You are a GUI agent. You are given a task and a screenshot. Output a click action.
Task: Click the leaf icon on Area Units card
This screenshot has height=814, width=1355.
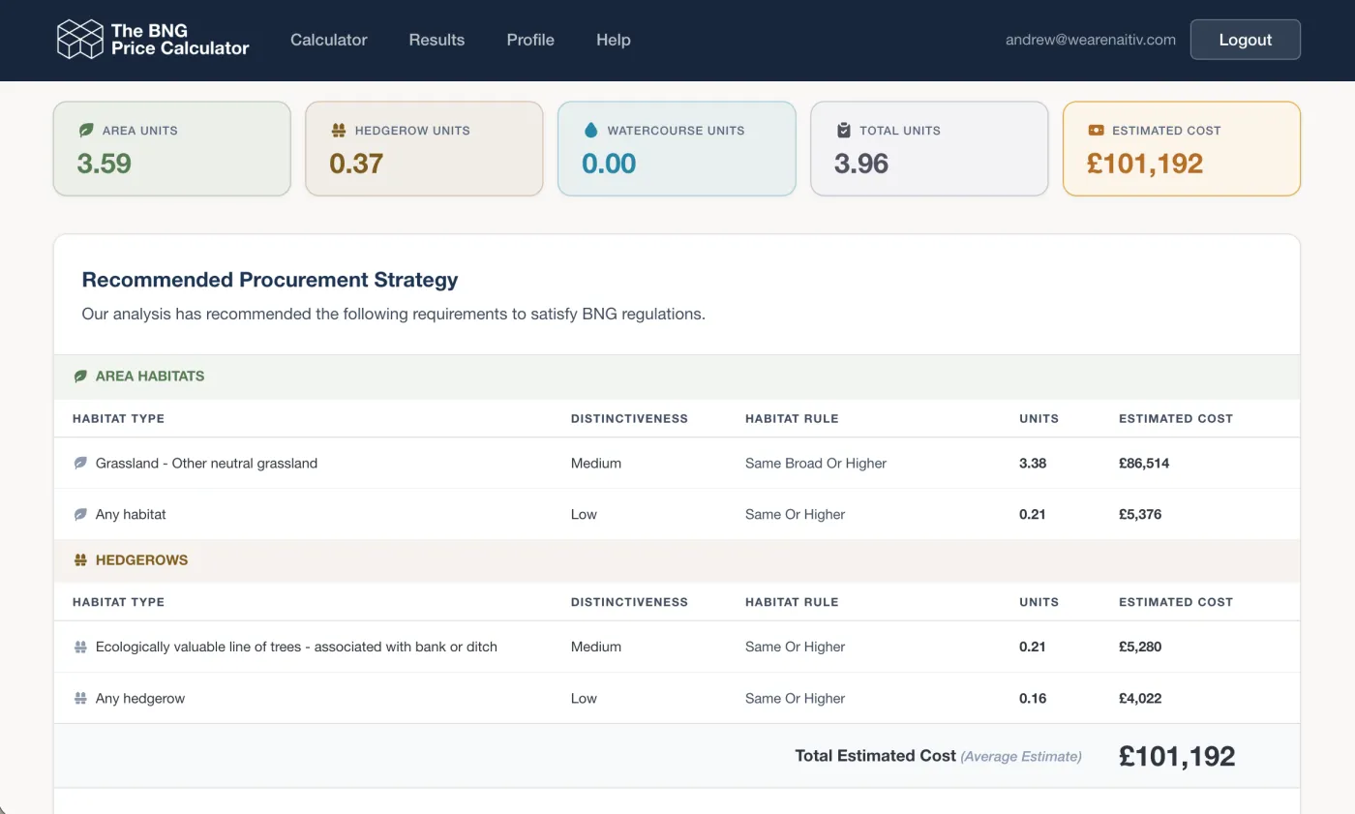click(86, 130)
